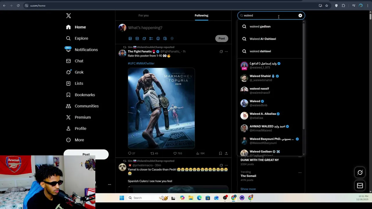Open The Fight Fanatic profile avatar
This screenshot has width=372, height=209.
coord(122,53)
